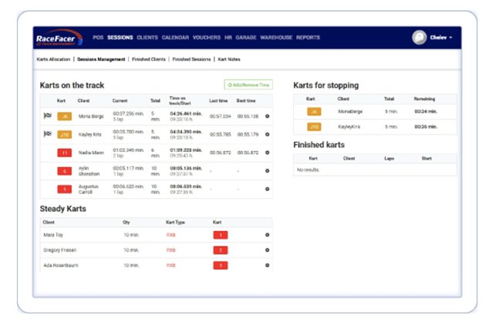Open the REPORTS section
The width and height of the screenshot is (495, 325).
coord(308,38)
